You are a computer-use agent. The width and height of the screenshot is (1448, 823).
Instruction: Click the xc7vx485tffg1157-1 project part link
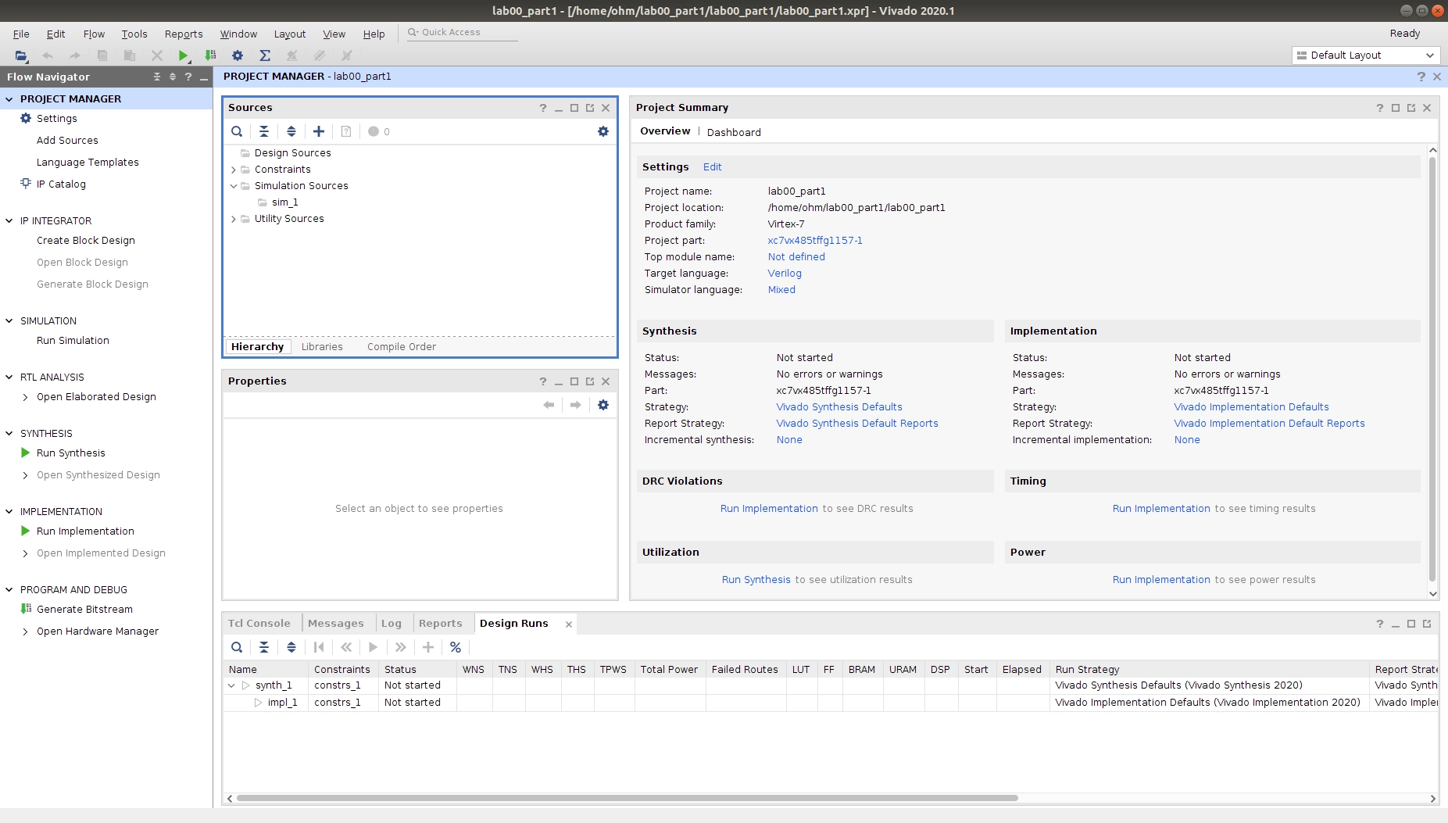pos(815,241)
